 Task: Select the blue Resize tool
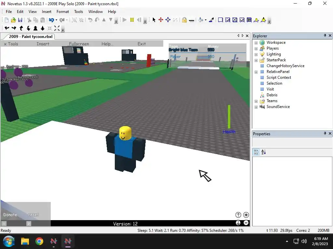coord(168,20)
